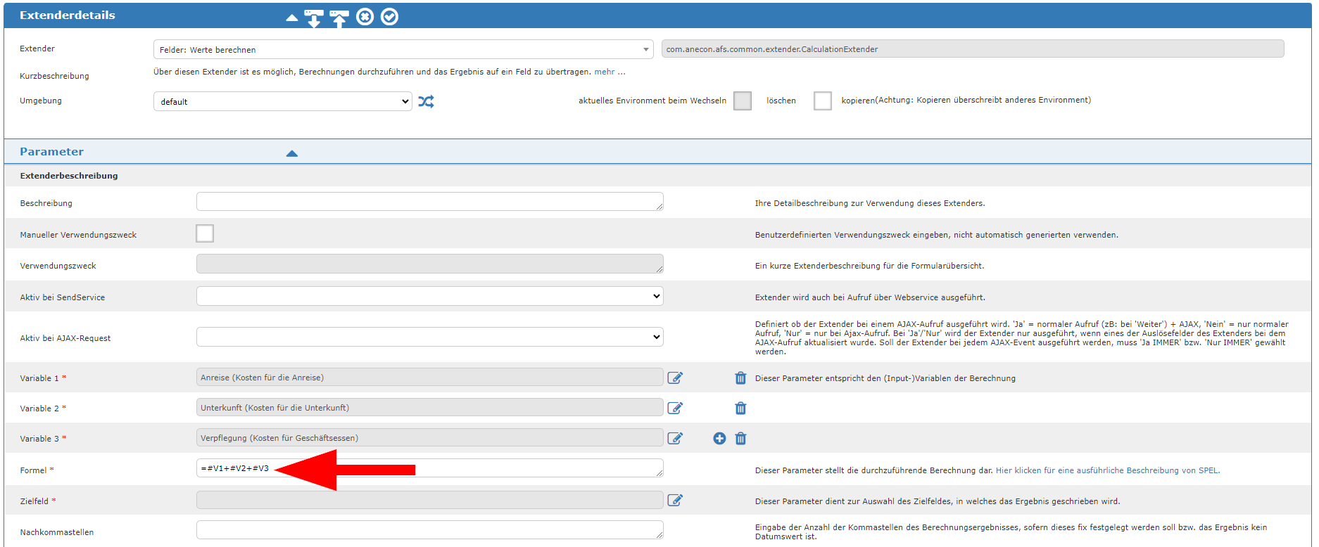The height and width of the screenshot is (547, 1319).
Task: Check the kopieren environment checkbox
Action: tap(822, 101)
